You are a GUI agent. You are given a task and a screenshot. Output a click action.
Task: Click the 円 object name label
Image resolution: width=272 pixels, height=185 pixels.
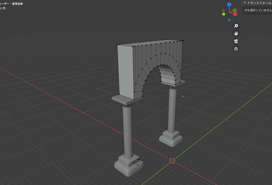click(x=4, y=8)
